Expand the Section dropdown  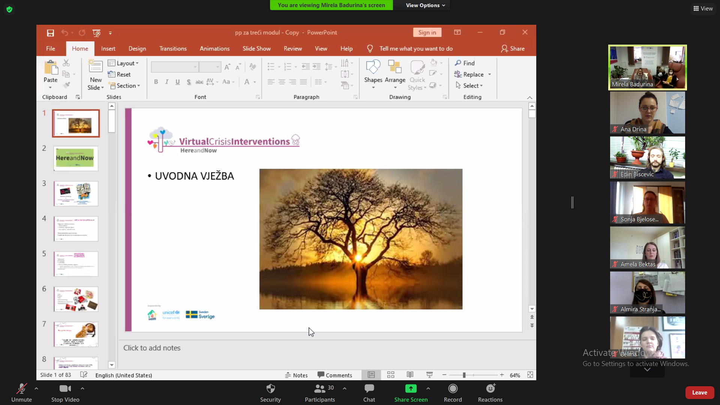[x=124, y=86]
